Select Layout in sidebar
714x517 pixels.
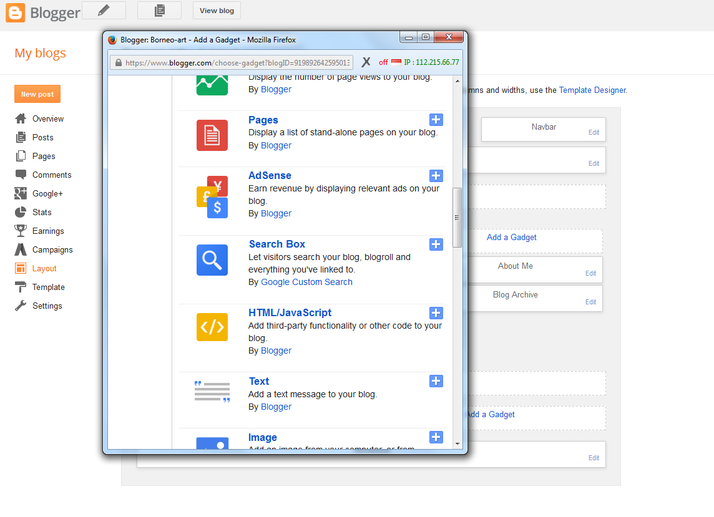[44, 269]
